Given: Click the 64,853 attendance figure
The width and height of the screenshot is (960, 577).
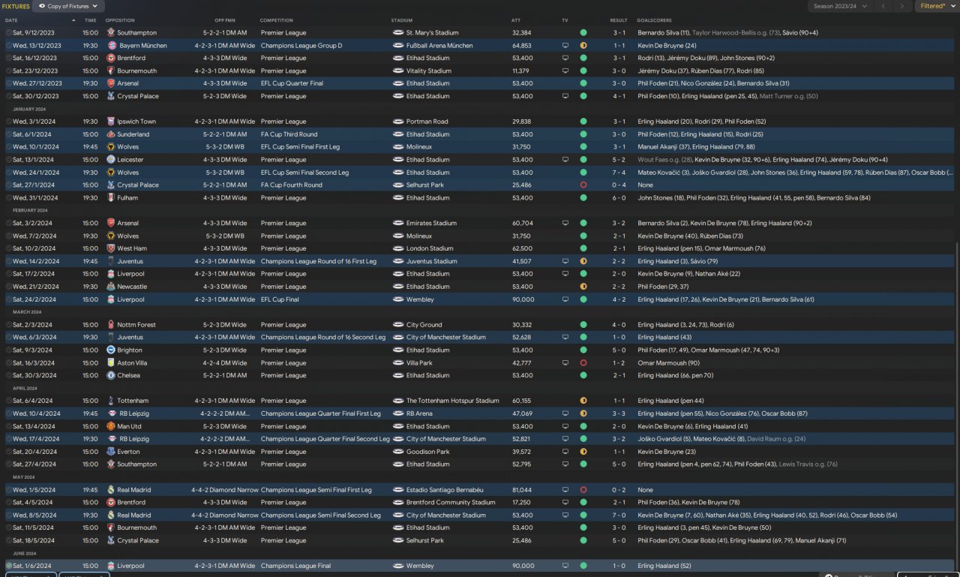Looking at the screenshot, I should [522, 46].
